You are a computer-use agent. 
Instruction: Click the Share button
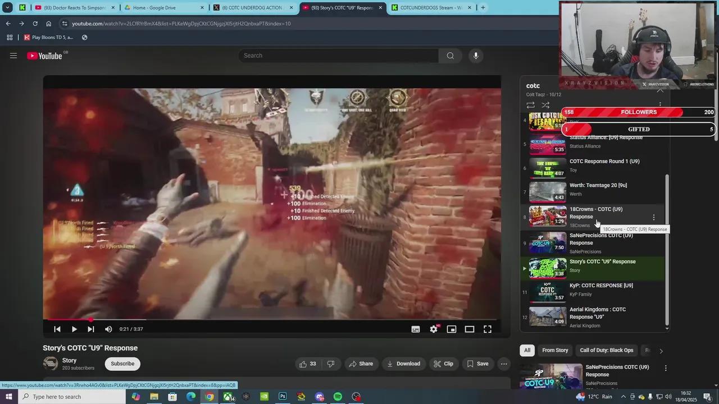tap(361, 364)
